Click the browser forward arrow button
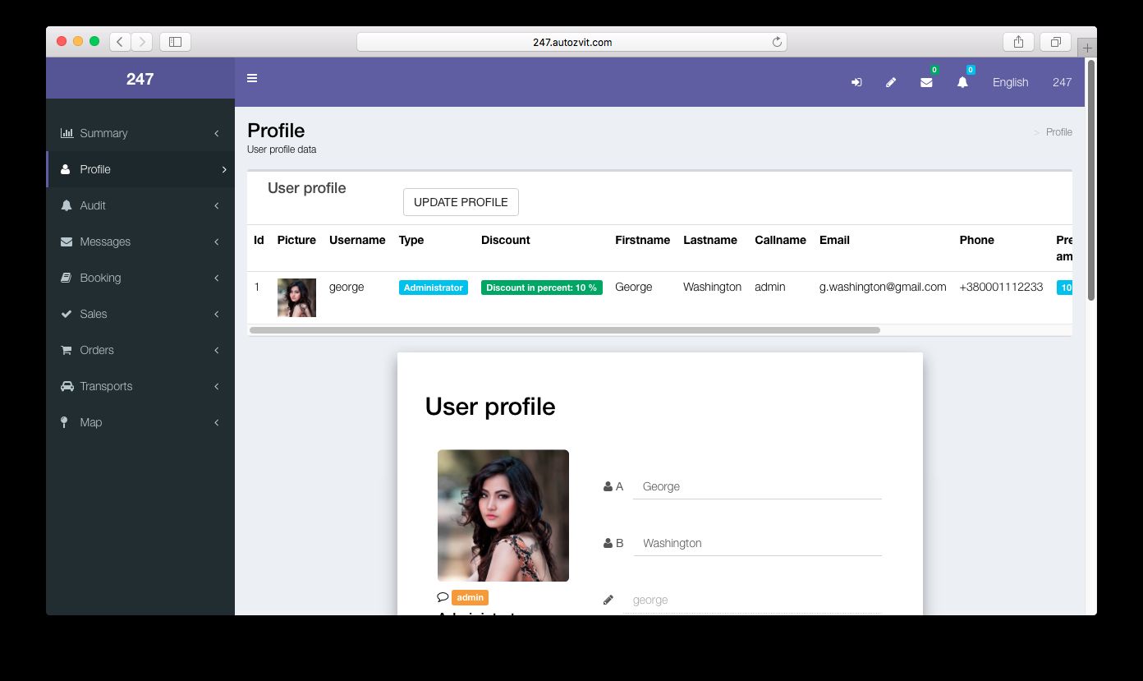Screen dimensions: 1143x681 coord(141,42)
